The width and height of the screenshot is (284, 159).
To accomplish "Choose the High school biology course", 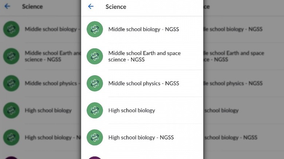I will pyautogui.click(x=131, y=110).
